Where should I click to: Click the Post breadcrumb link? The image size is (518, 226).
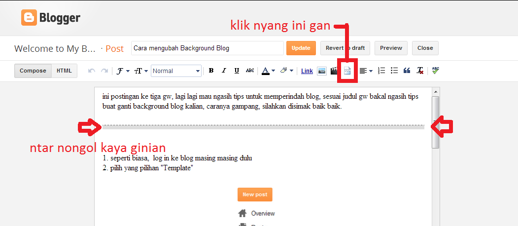click(114, 49)
